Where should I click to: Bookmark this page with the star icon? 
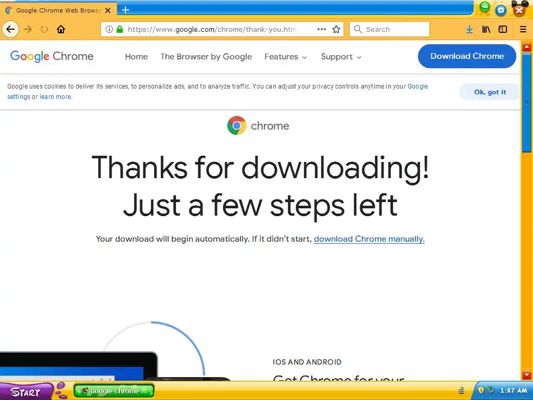tap(336, 29)
